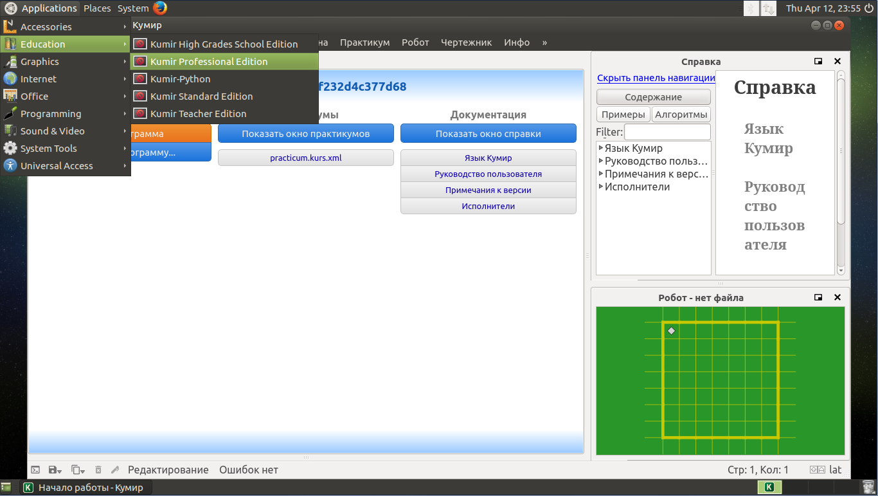Open the Places menu

[x=97, y=8]
